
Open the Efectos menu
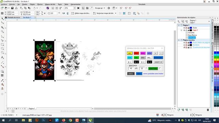40,4
